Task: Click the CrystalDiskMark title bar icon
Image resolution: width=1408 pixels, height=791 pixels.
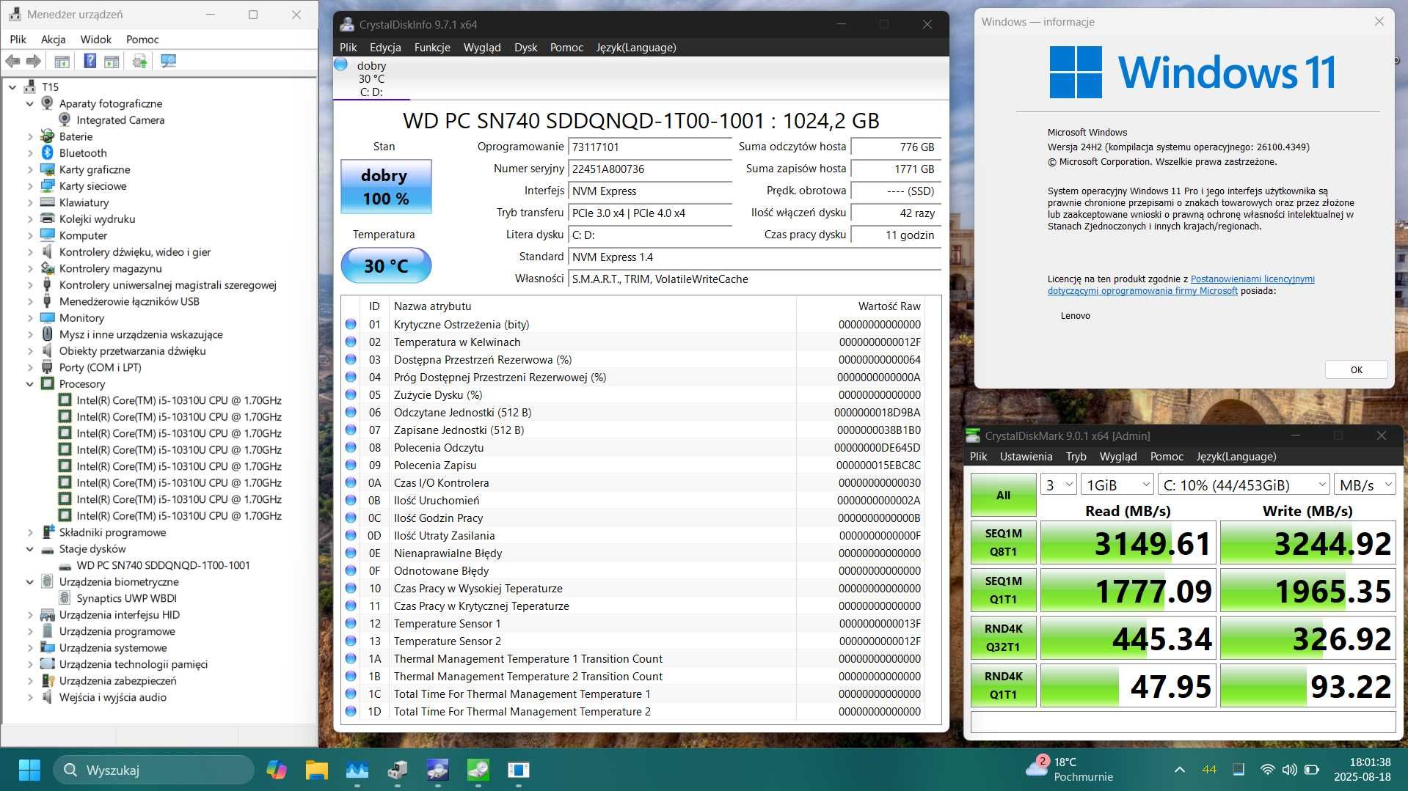Action: pos(973,435)
